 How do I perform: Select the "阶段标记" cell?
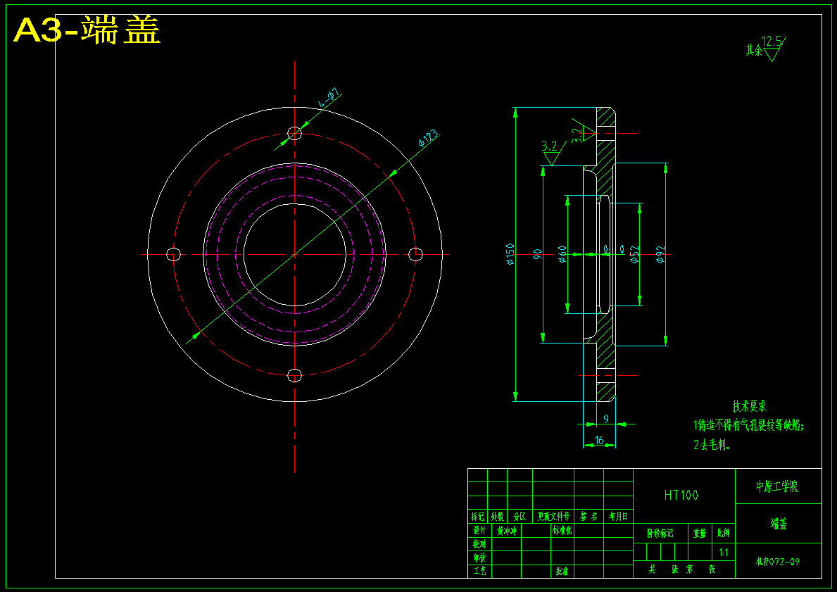(x=660, y=534)
